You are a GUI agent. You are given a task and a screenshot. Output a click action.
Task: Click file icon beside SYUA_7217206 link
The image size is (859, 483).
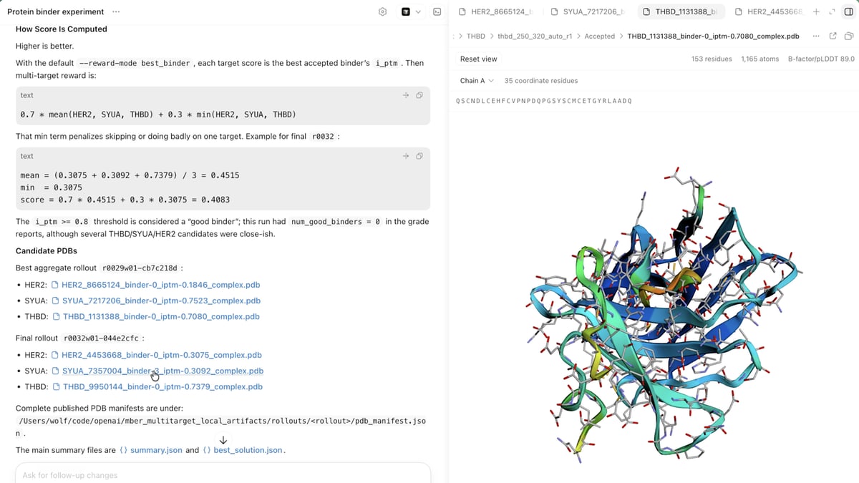pyautogui.click(x=56, y=301)
